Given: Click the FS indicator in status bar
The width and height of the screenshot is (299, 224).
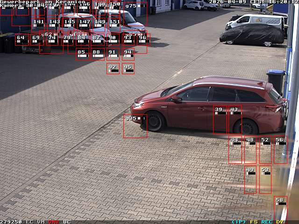Looking at the screenshot, I should click(x=254, y=222).
